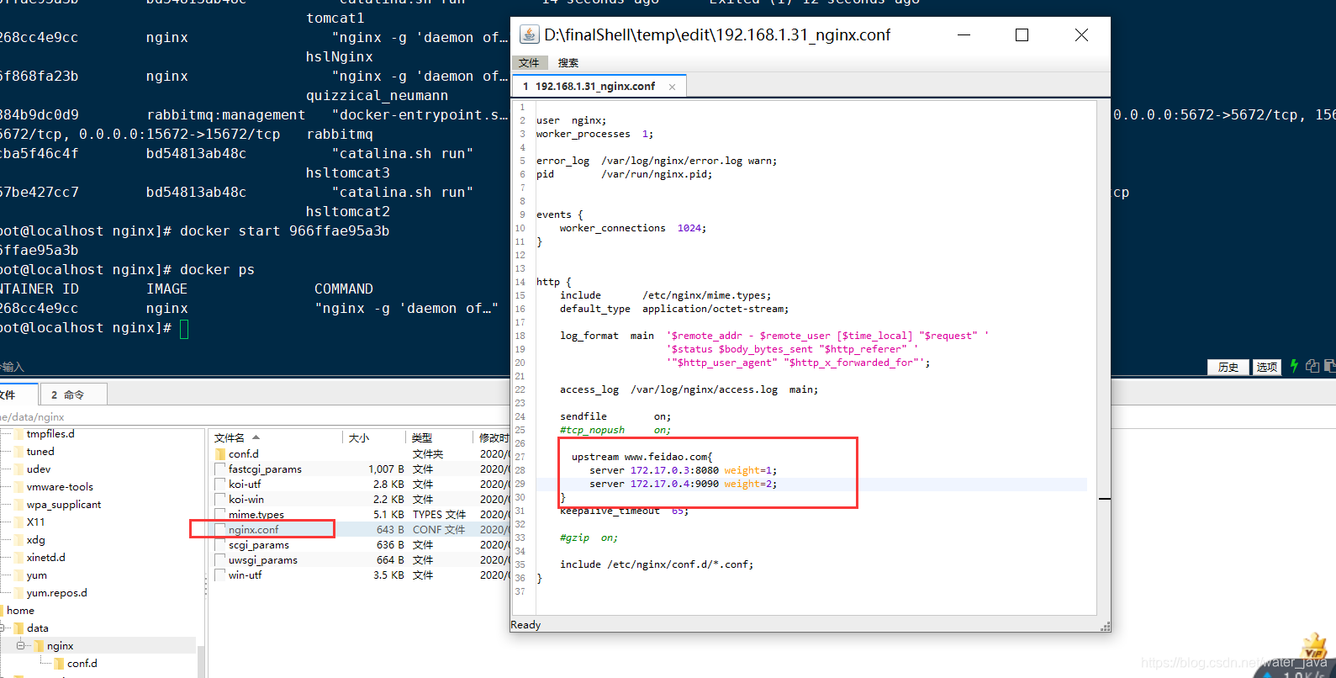Screen dimensions: 1336x678
Task: Click the worker_processes line in editor
Action: pos(594,134)
